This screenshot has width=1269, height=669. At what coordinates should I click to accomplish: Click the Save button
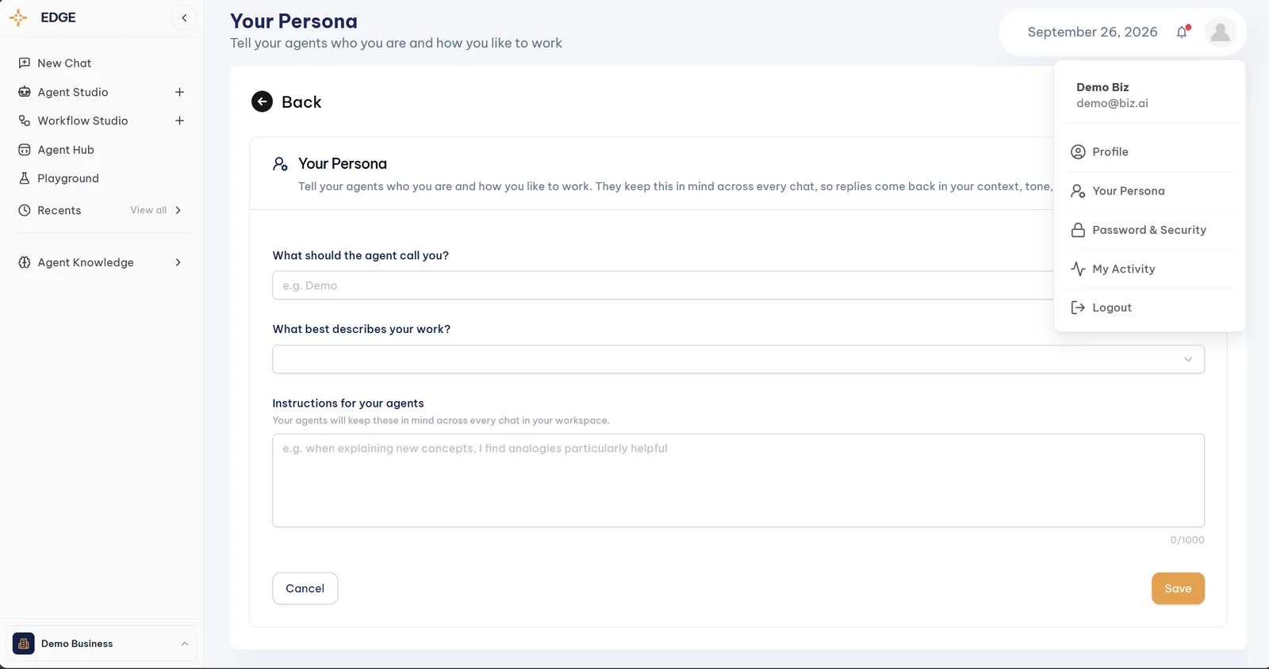1178,588
